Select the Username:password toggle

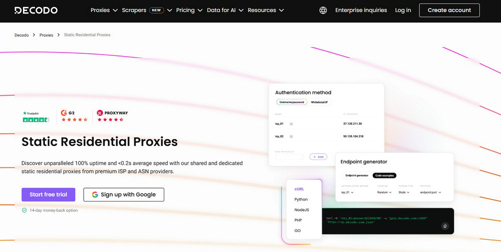[292, 102]
